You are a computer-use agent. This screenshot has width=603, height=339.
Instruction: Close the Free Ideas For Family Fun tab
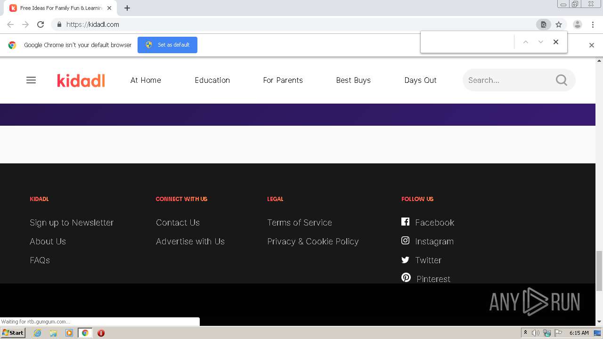(109, 8)
